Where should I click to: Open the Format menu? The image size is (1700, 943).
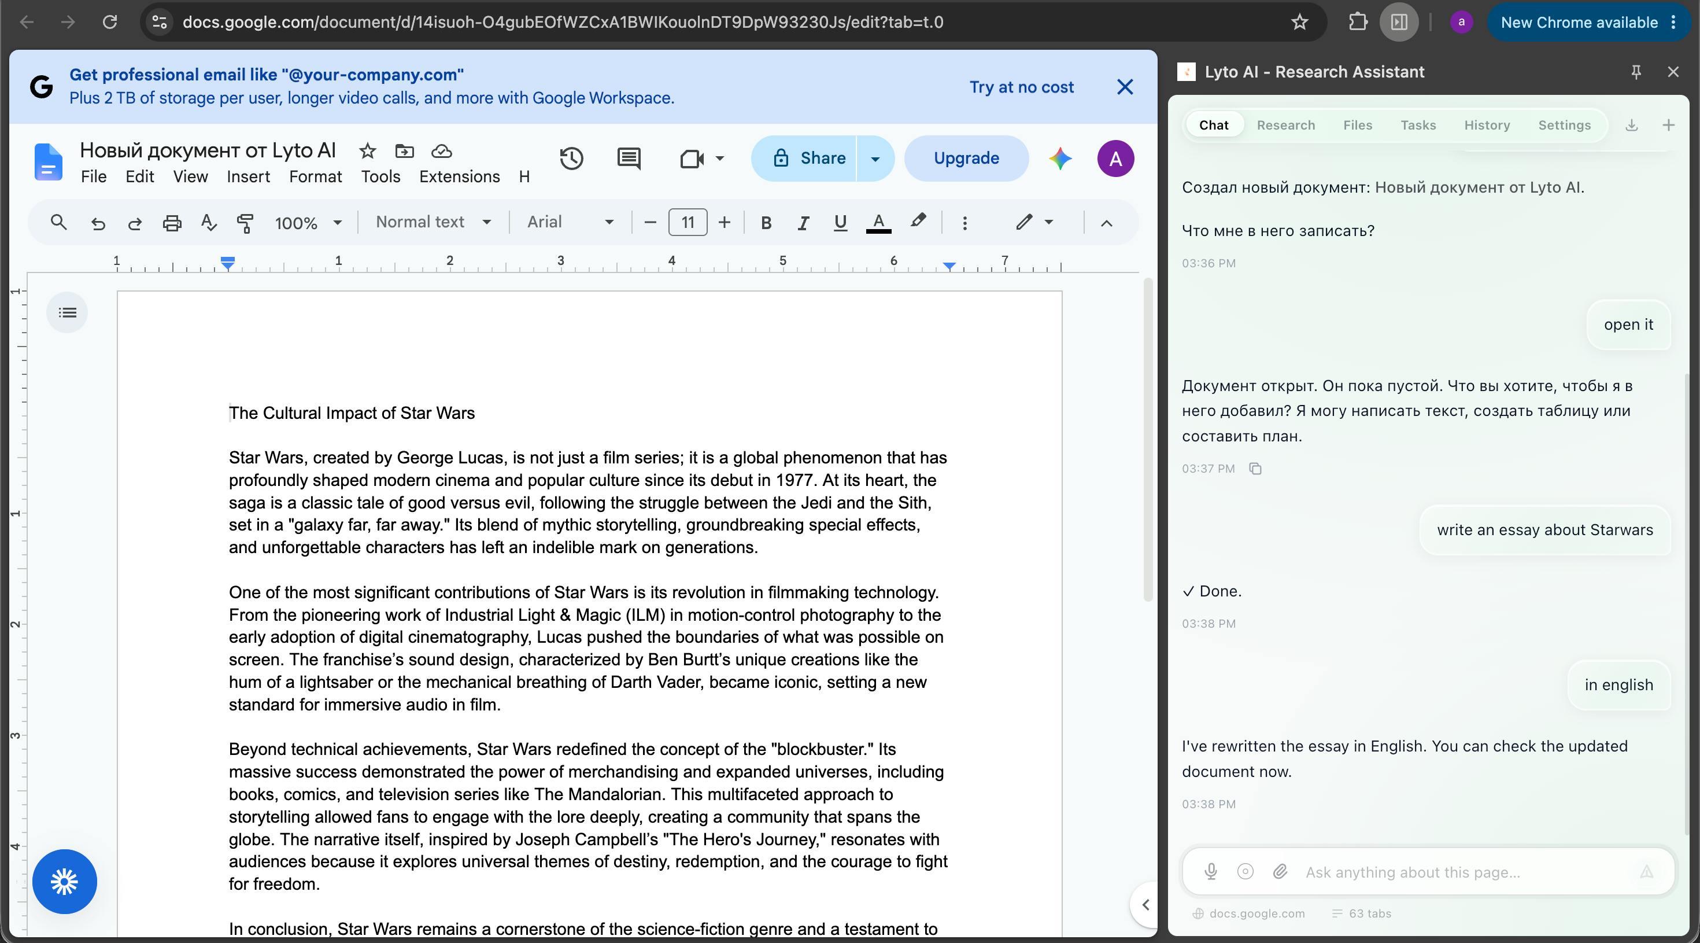[x=316, y=176]
